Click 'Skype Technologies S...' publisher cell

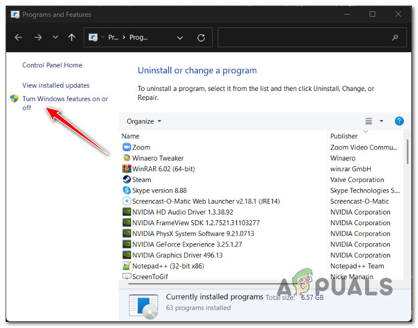(x=365, y=190)
